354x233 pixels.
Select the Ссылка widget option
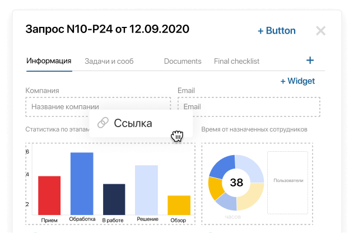click(133, 123)
